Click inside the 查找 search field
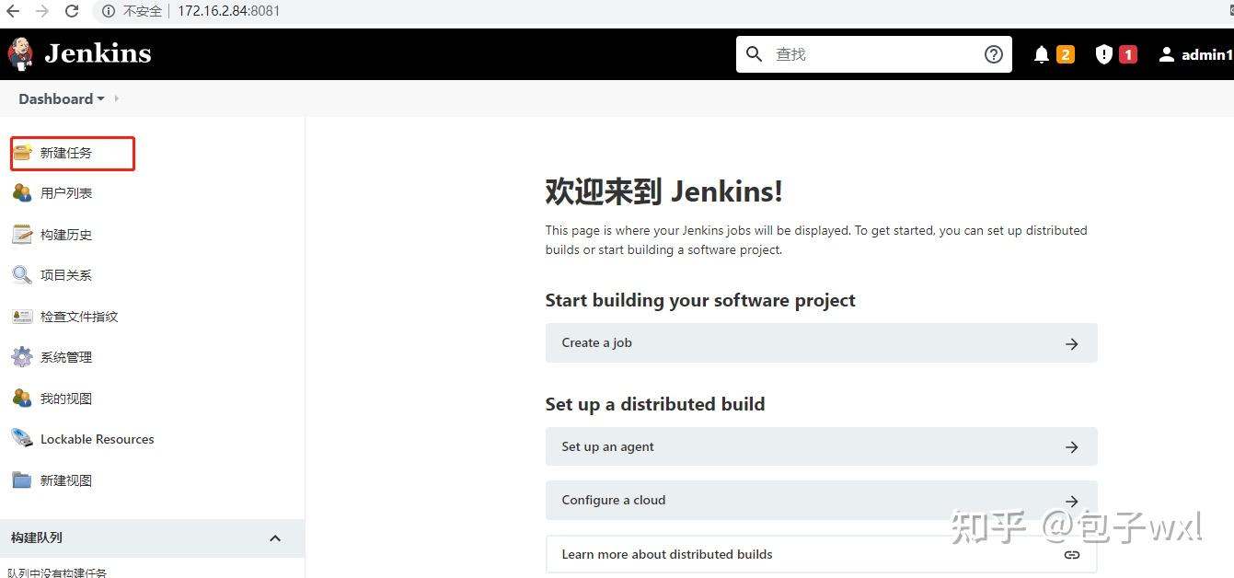 [865, 53]
